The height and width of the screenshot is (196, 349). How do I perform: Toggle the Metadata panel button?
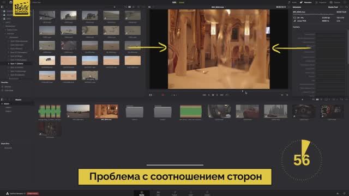(306, 2)
